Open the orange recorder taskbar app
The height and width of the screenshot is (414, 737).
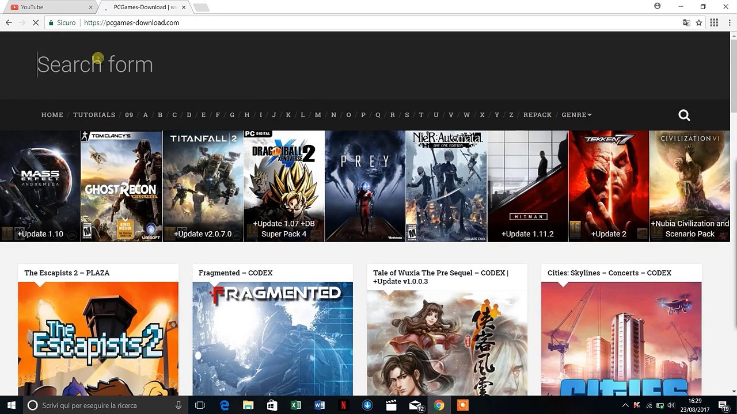coord(462,405)
